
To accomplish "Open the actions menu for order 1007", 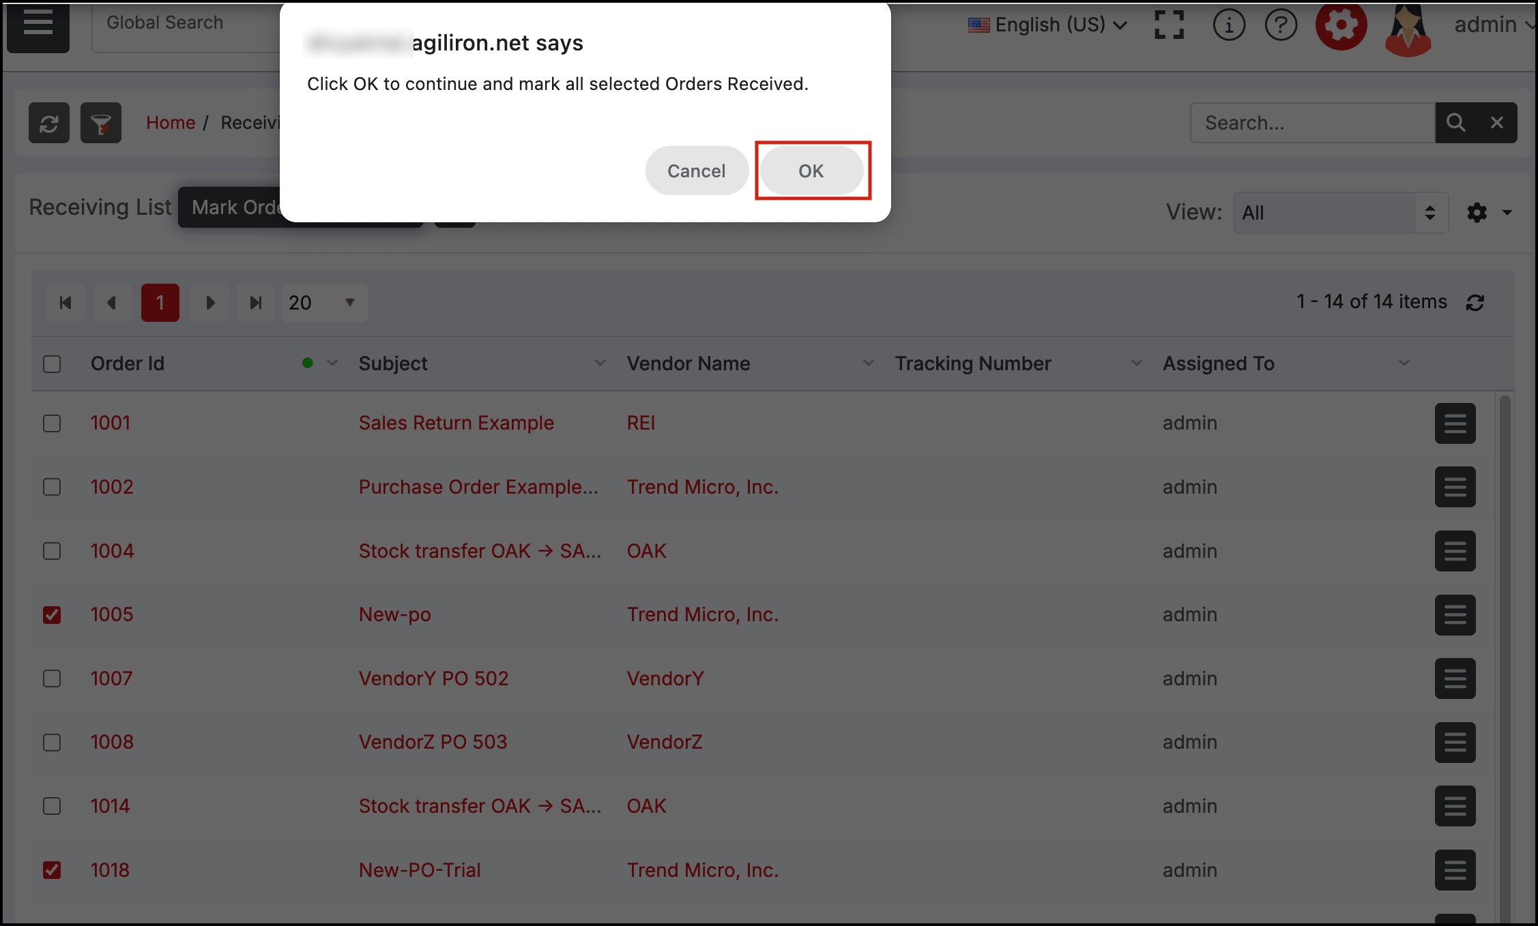I will click(1455, 678).
